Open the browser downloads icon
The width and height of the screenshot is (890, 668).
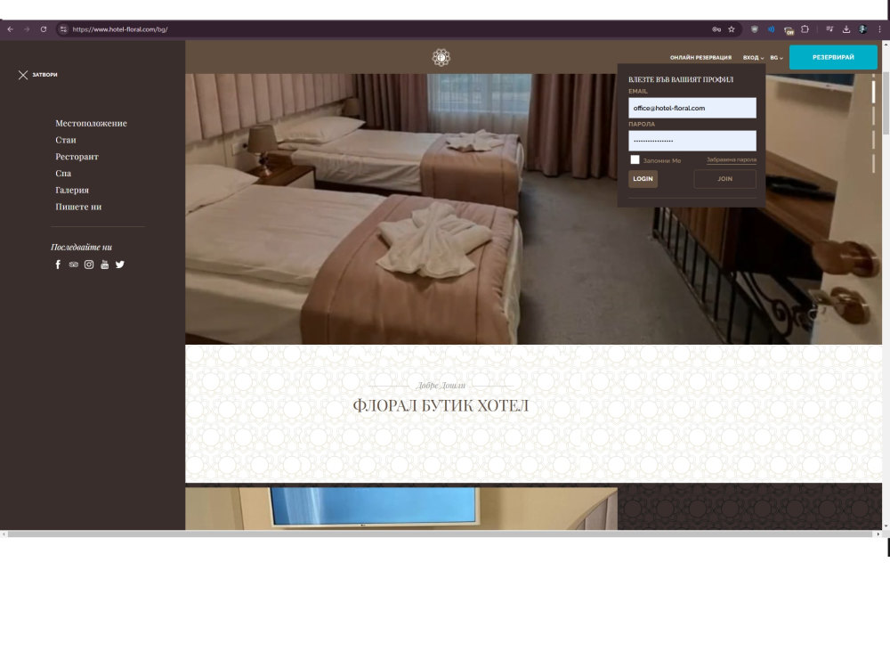pos(846,29)
